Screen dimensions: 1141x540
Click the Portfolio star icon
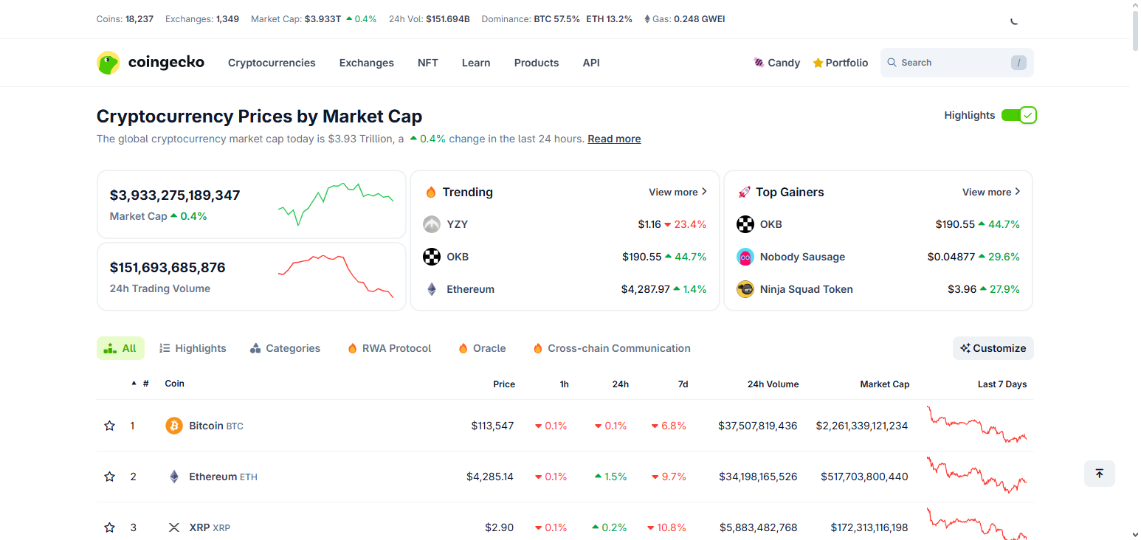[818, 63]
